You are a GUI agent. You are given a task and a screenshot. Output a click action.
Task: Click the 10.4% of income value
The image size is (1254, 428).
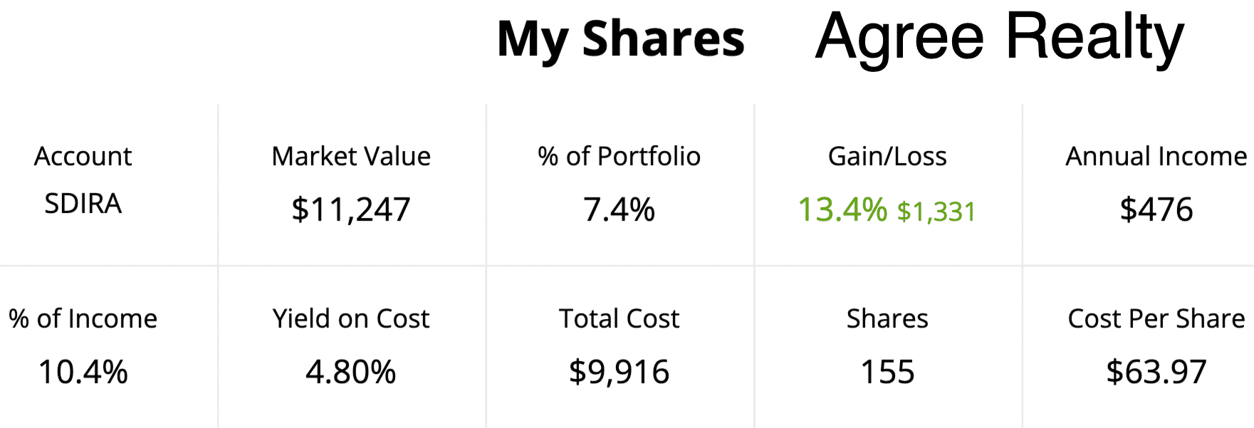point(83,372)
